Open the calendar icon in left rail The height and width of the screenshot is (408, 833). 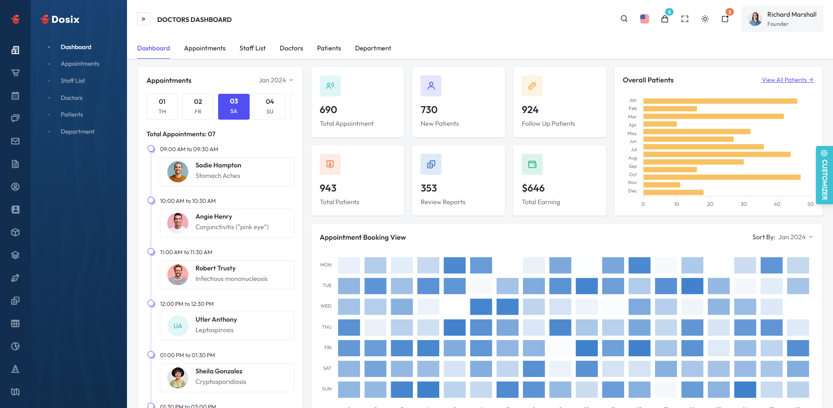click(15, 96)
